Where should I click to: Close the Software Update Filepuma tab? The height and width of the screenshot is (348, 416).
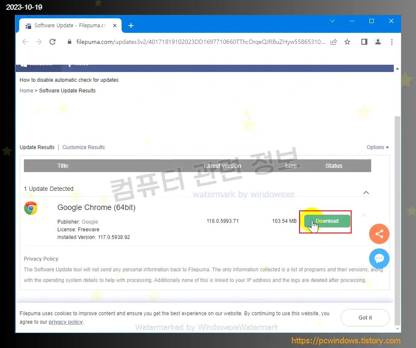(x=115, y=26)
